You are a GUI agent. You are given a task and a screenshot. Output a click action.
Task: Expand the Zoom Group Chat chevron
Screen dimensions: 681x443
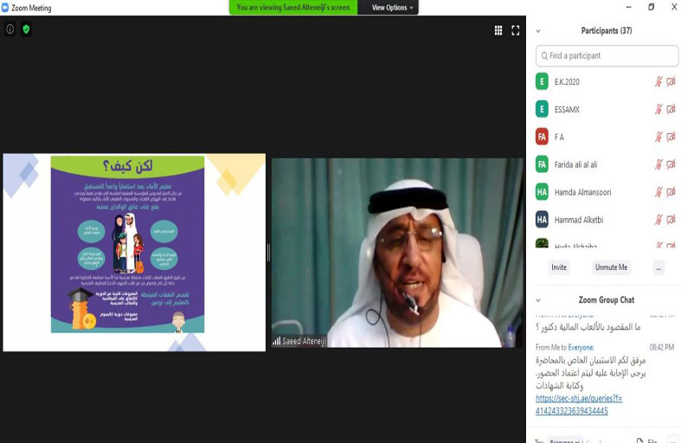click(x=538, y=300)
